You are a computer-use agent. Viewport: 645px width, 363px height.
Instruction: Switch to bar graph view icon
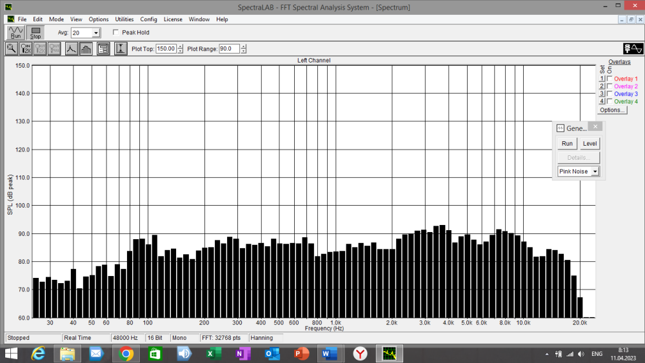(x=86, y=48)
